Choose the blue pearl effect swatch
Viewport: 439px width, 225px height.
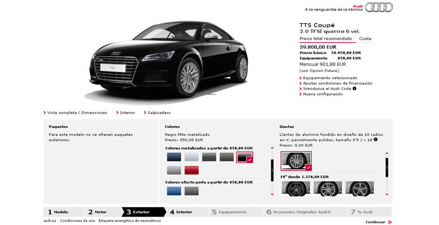click(174, 191)
